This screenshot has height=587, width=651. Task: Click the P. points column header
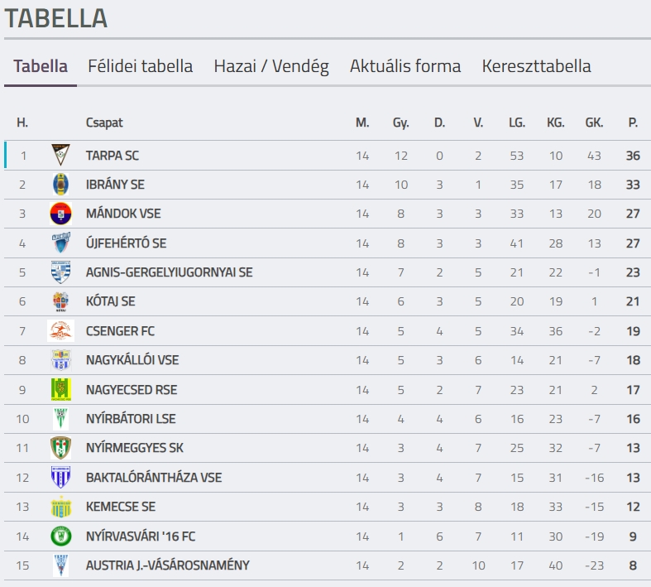tap(633, 123)
